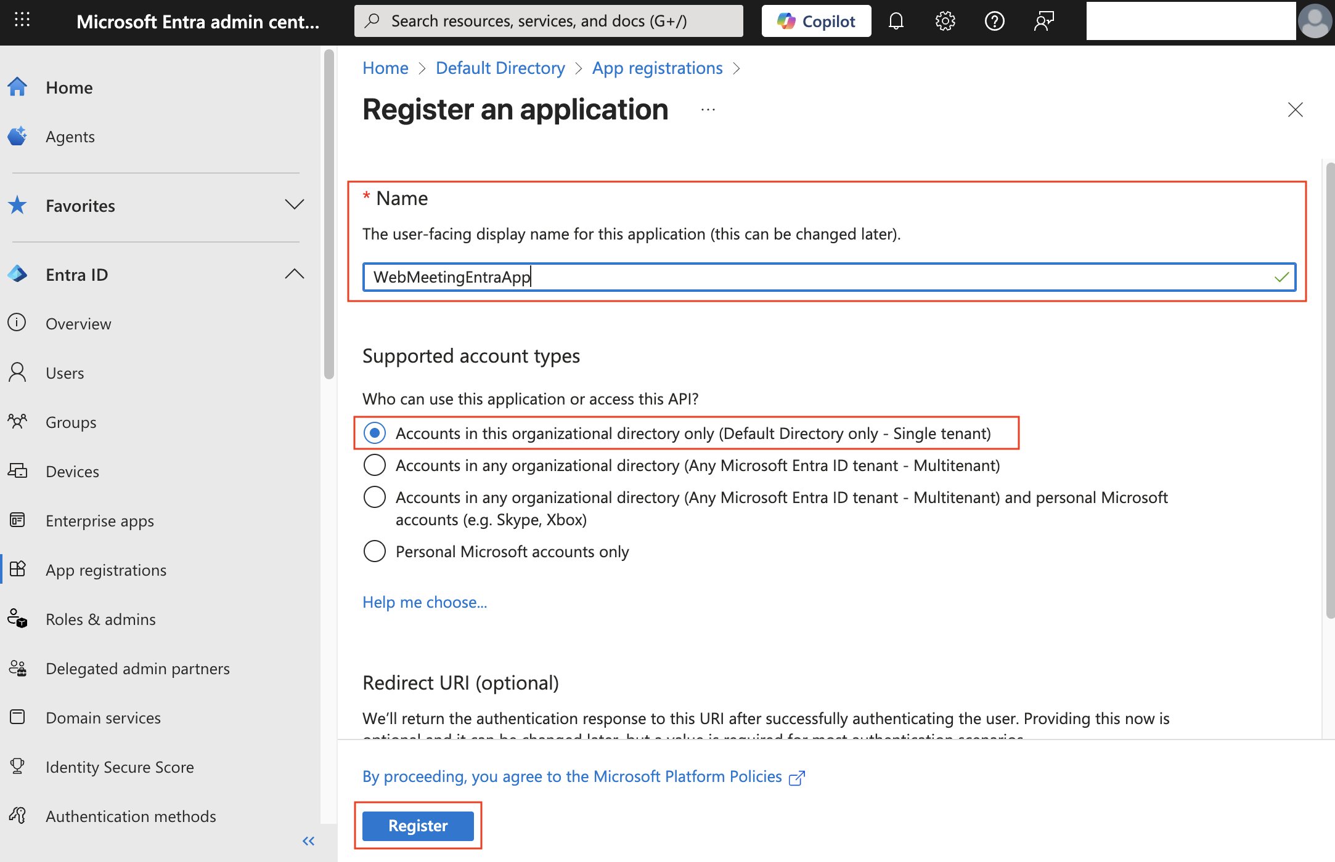Navigate to Groups in the sidebar
This screenshot has width=1335, height=862.
tap(70, 422)
